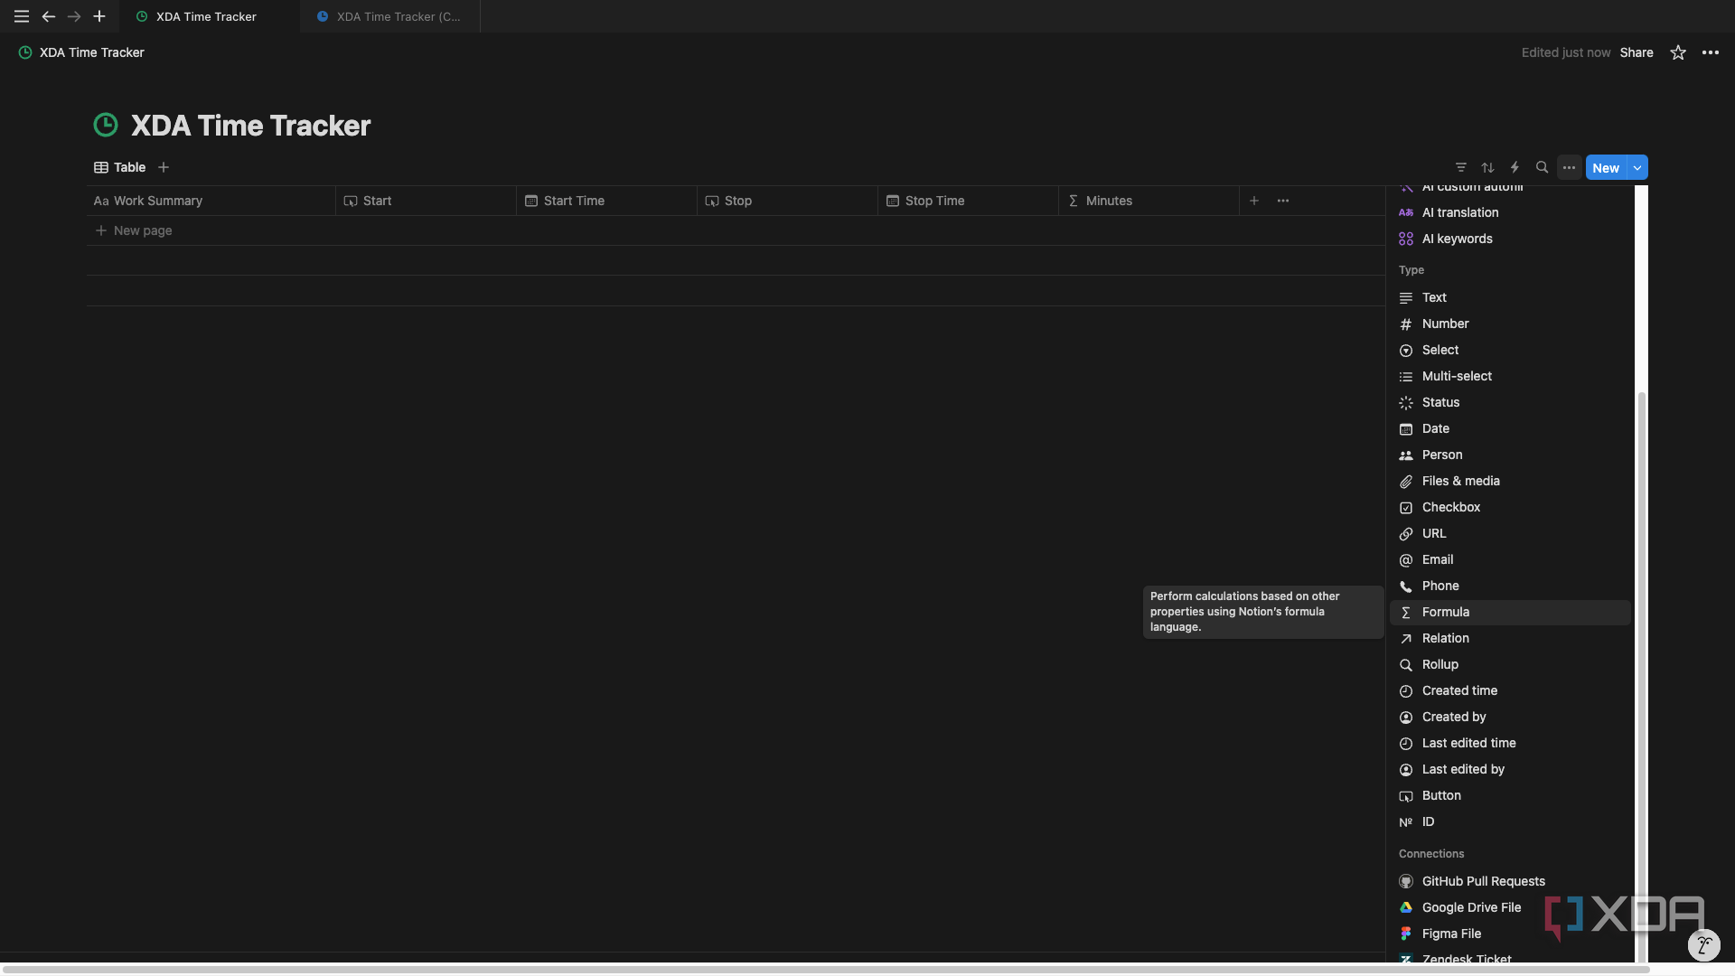Go forward with the right arrow

pyautogui.click(x=74, y=16)
